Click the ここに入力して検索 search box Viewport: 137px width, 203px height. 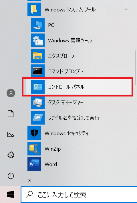pos(79,194)
